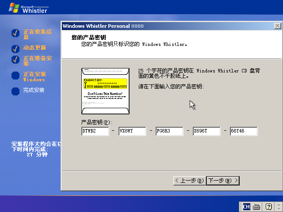Screen dimensions: 283x212
Task: Click the product key sticker illustration
Action: pos(105,91)
